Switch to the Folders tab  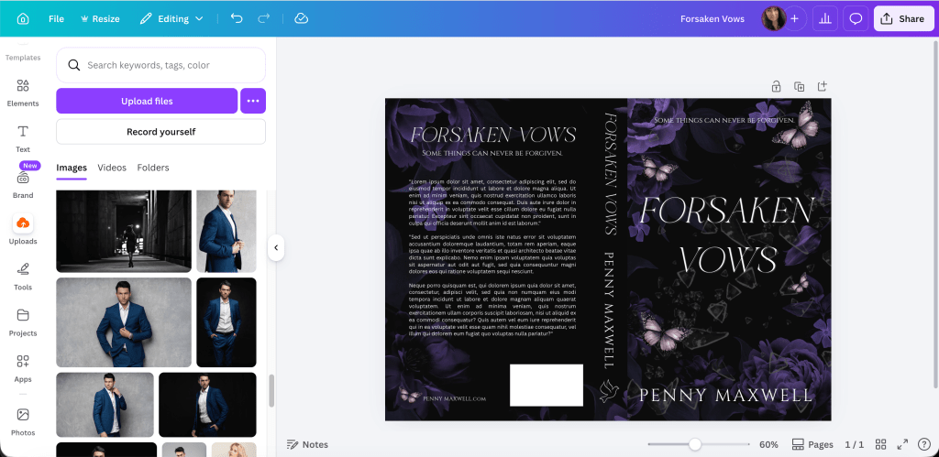153,168
